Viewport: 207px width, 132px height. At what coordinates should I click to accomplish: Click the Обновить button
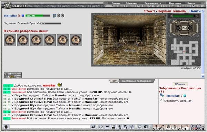click(180, 84)
